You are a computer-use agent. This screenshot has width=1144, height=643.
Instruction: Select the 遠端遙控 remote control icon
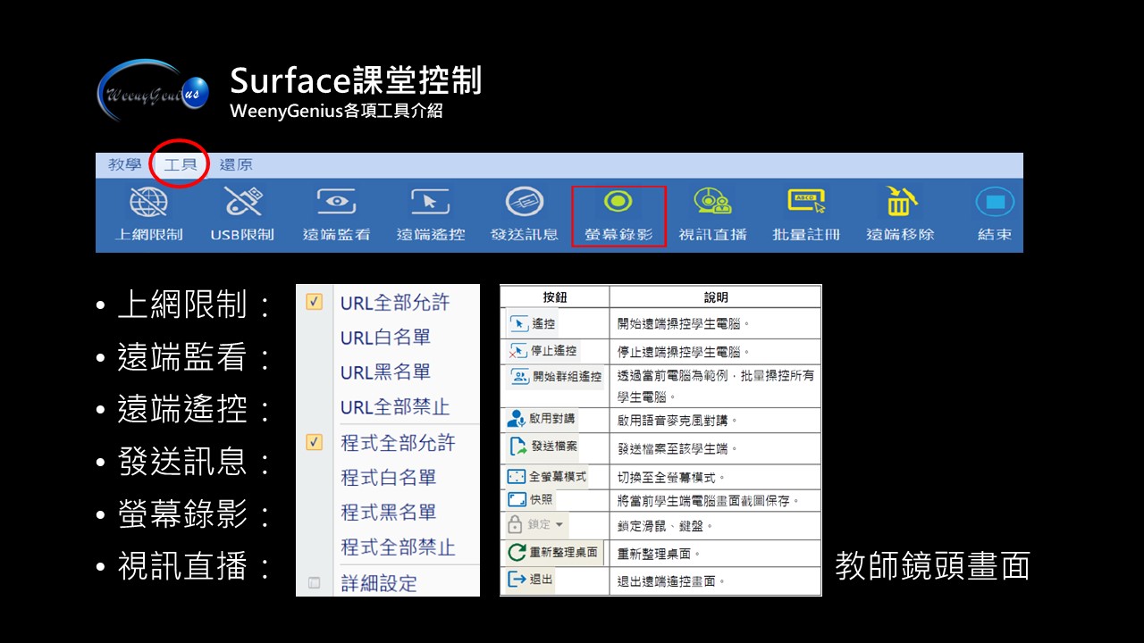click(x=431, y=214)
